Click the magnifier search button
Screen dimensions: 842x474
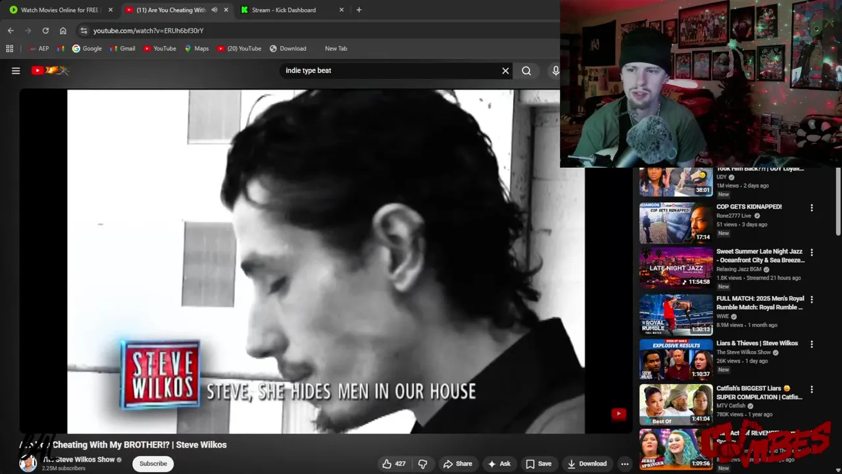(x=526, y=70)
